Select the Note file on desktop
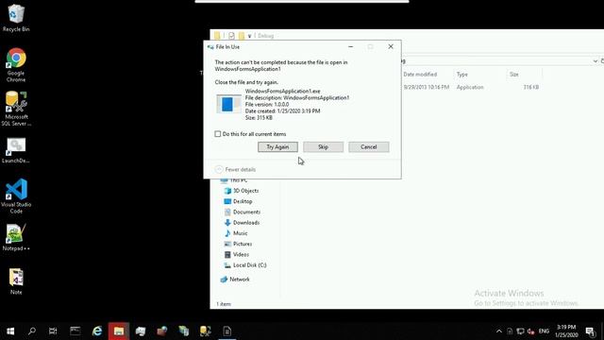604x340 pixels. (16, 281)
